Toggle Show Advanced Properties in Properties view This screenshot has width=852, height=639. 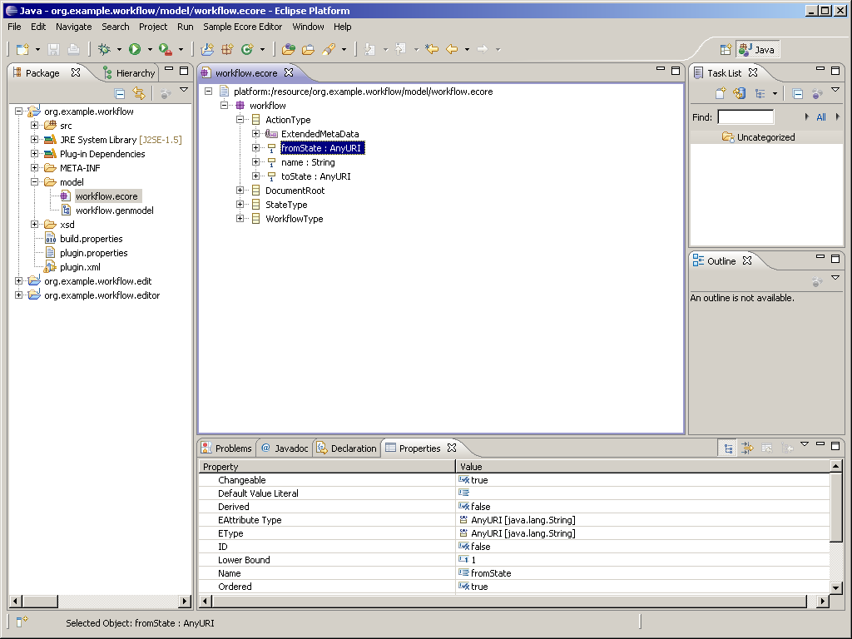coord(747,448)
